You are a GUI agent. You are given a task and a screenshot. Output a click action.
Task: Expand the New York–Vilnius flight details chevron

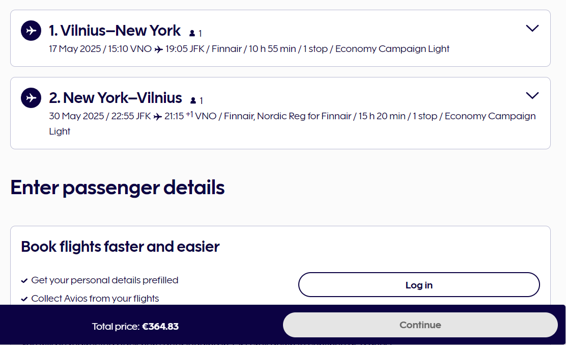click(532, 95)
